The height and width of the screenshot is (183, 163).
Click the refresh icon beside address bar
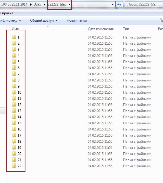coord(119,5)
